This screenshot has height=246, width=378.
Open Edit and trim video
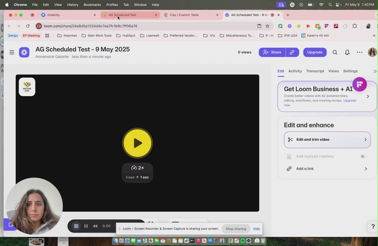tap(327, 140)
